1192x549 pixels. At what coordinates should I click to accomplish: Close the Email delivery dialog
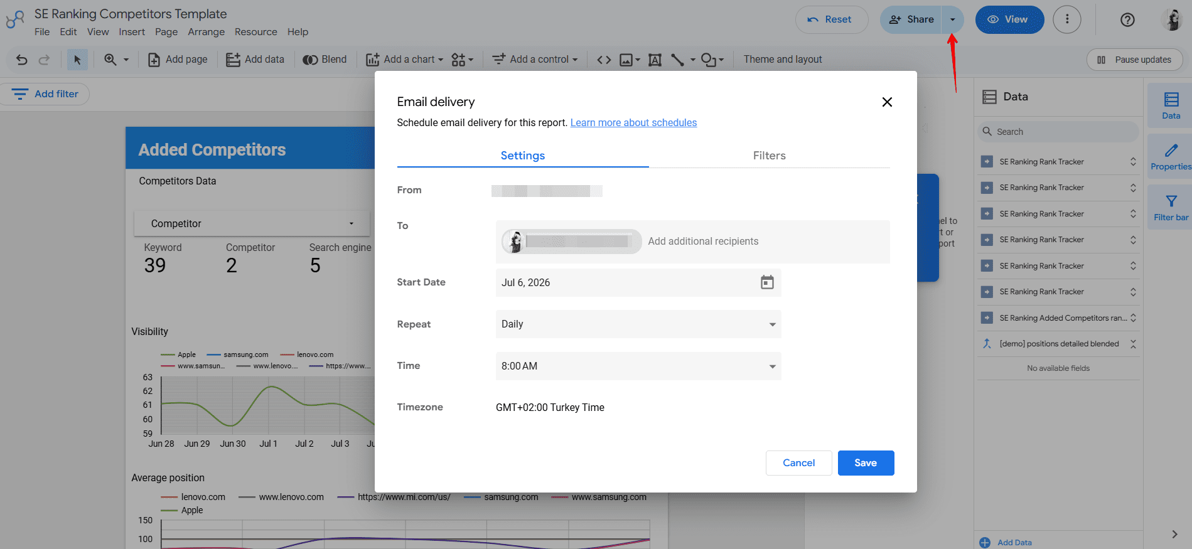887,102
